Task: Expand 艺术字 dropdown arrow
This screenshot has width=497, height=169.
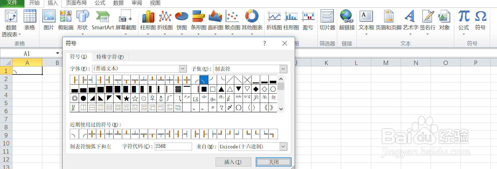Action: tap(411, 34)
